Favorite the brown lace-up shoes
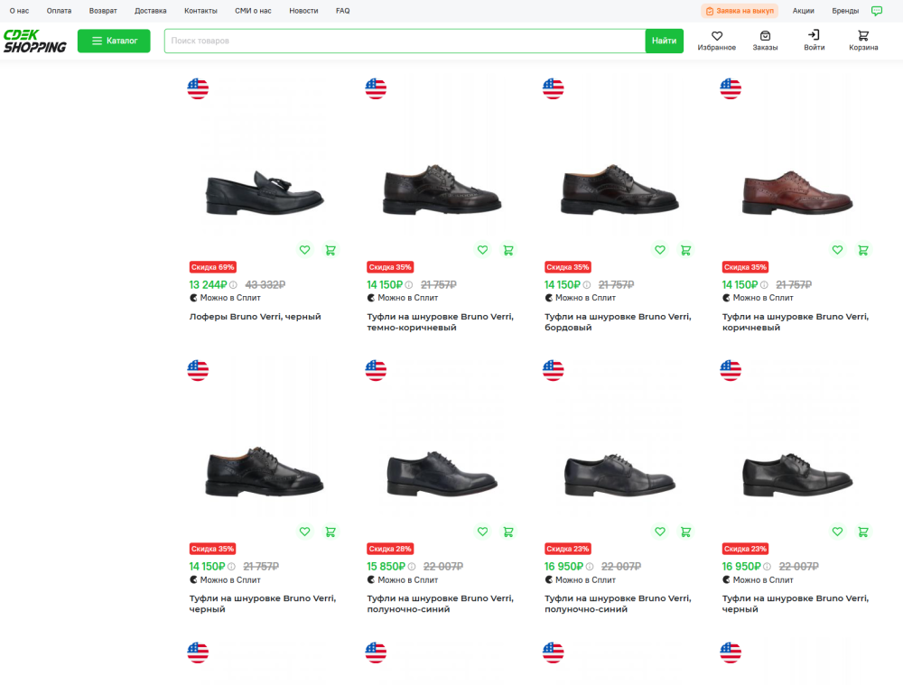This screenshot has width=903, height=685. point(837,250)
